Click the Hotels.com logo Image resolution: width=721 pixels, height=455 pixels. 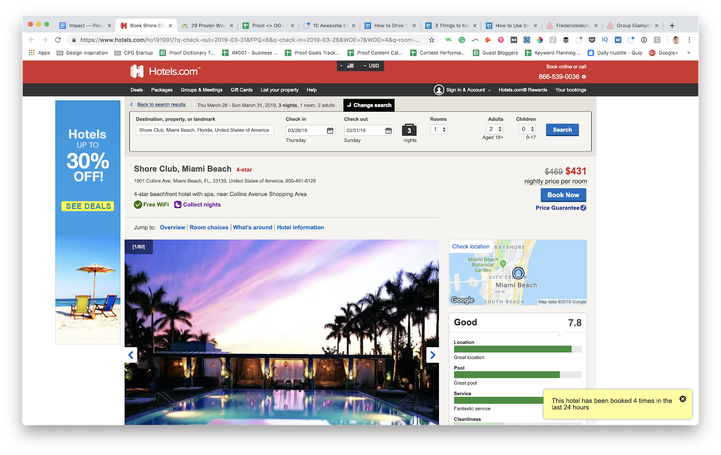click(x=165, y=71)
